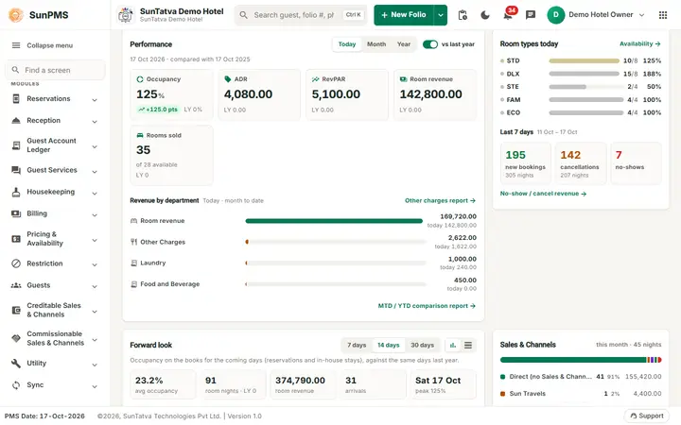The image size is (681, 425).
Task: Open the clipboard tasks icon in header
Action: 463,15
